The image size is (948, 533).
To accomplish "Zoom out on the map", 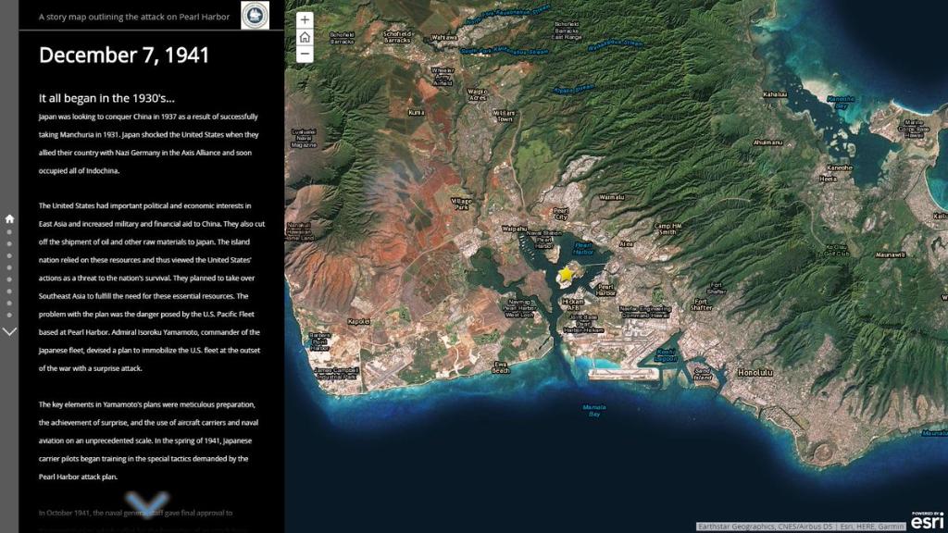I will point(305,55).
